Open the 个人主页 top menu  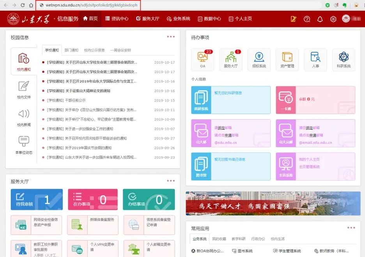pyautogui.click(x=240, y=19)
